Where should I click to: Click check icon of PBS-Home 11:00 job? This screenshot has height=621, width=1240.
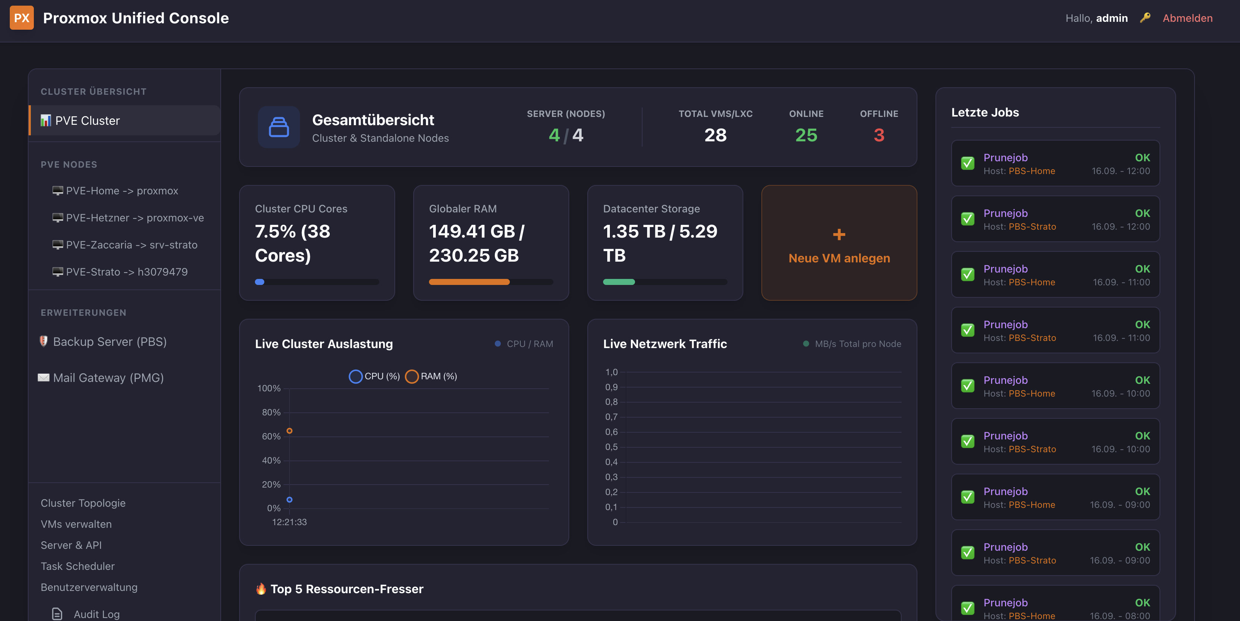click(x=967, y=274)
